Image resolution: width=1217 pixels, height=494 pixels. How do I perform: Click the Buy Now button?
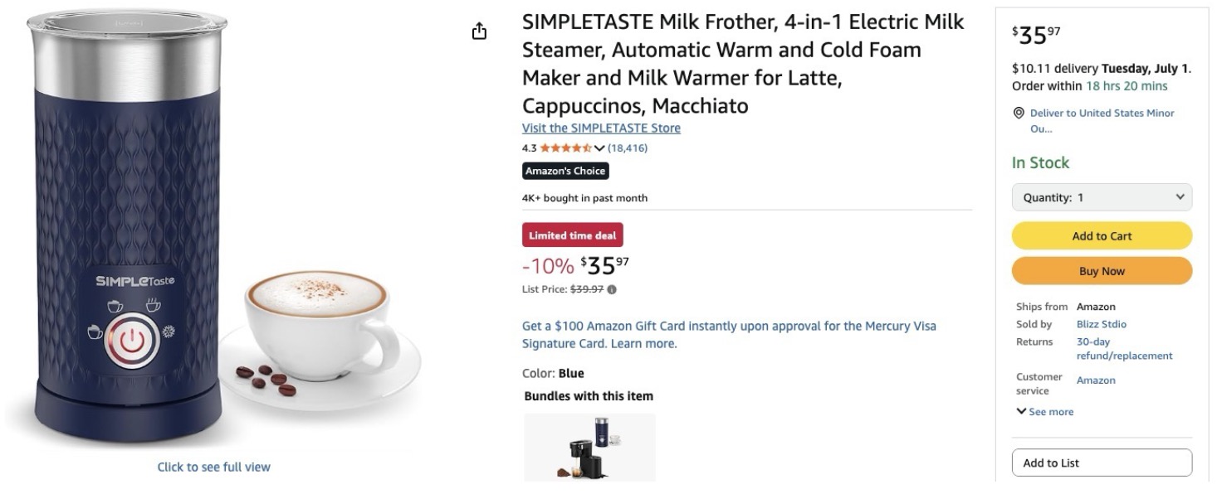pos(1102,271)
